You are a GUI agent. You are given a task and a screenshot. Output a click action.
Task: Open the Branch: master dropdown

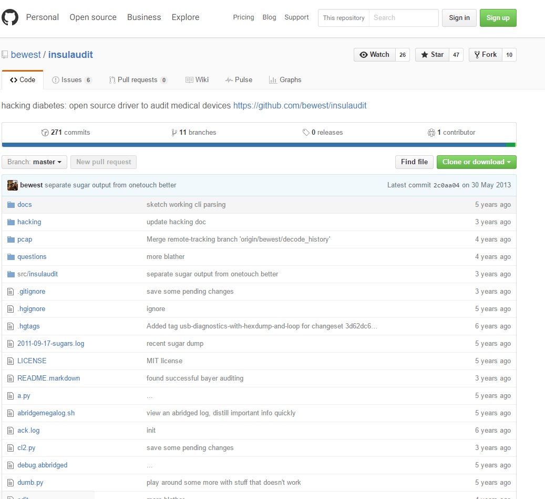pyautogui.click(x=34, y=162)
